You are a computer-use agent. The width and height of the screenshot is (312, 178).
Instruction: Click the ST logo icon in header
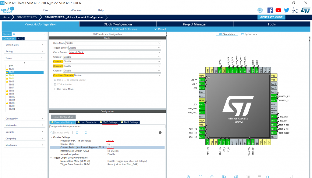(x=305, y=10)
